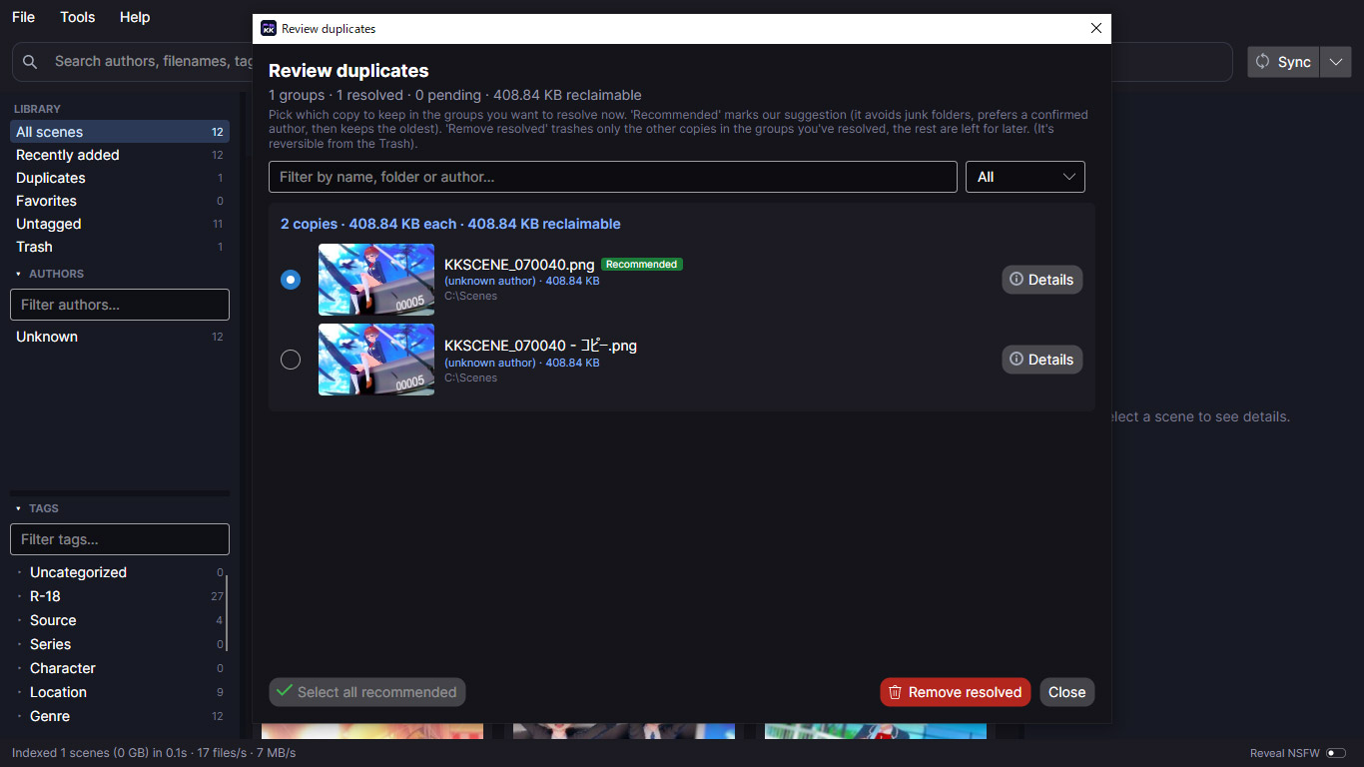
Task: Click the app logo in Review duplicates titlebar
Action: pos(269,29)
